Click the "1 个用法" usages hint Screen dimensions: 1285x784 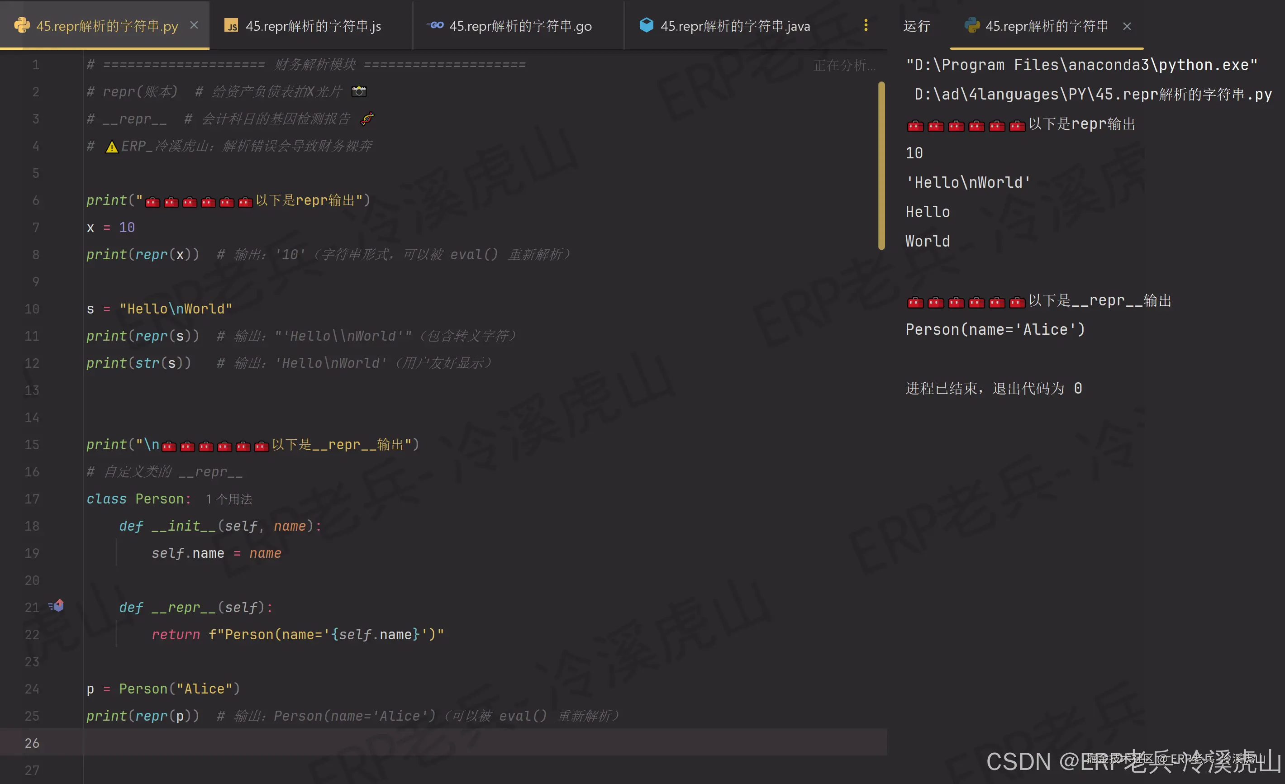tap(229, 499)
